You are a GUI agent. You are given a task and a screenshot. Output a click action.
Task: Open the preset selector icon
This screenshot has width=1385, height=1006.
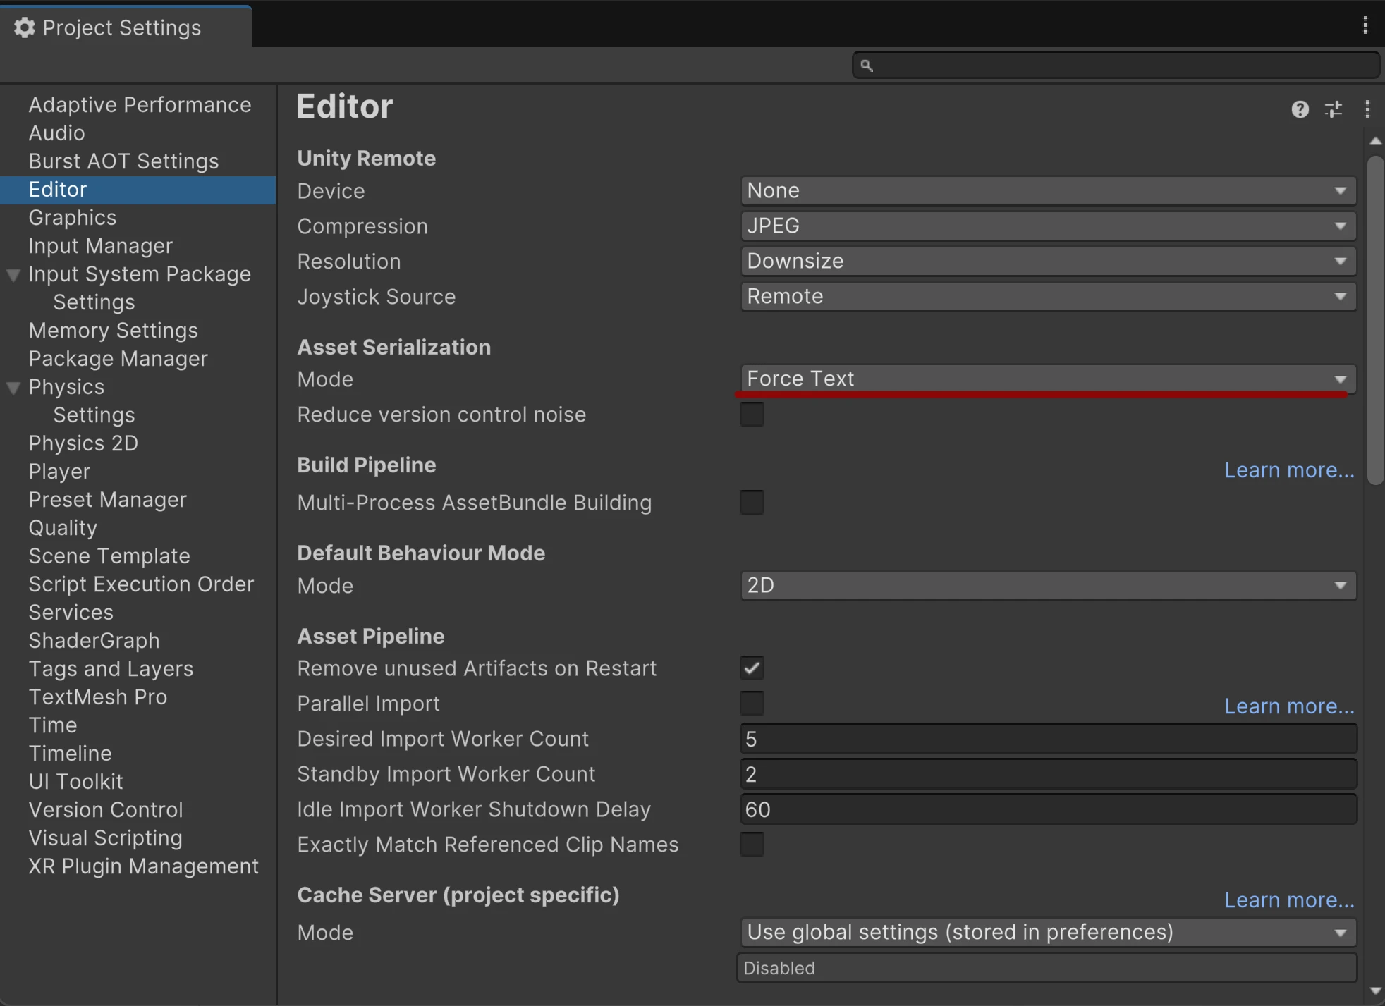pos(1334,109)
